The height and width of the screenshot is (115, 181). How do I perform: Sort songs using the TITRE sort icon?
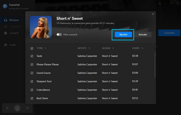[x=46, y=48]
